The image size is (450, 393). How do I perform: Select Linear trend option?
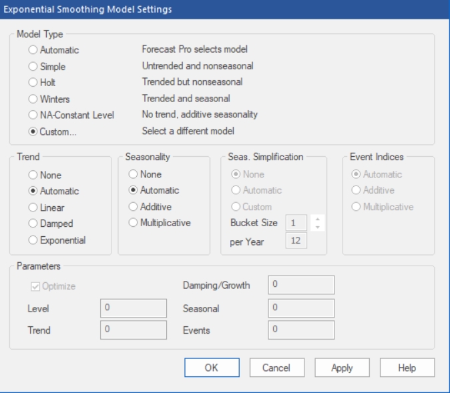pos(33,208)
